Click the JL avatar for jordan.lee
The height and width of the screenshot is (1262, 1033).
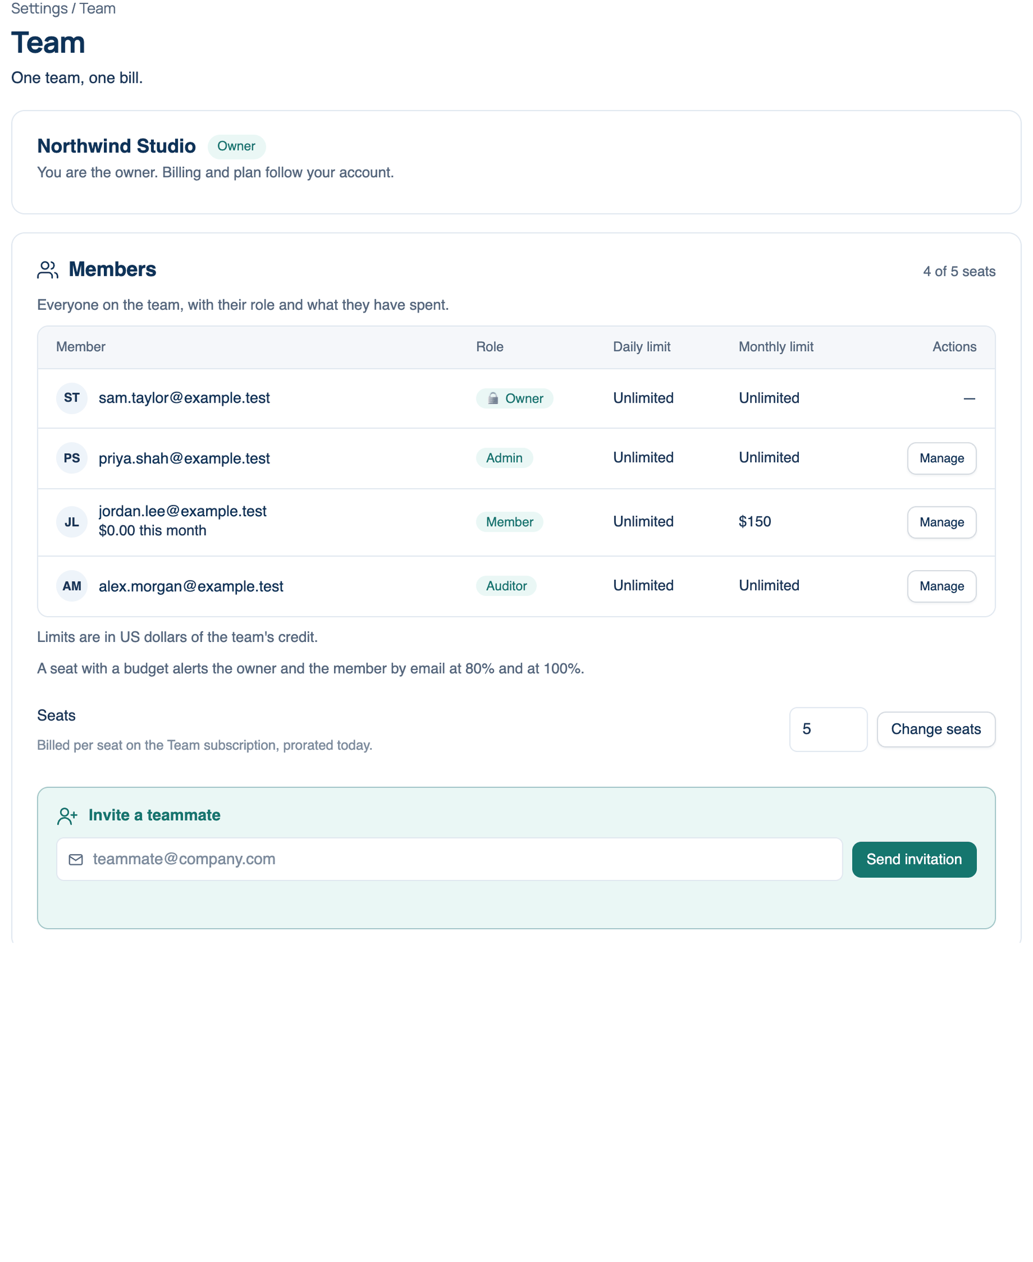pos(72,521)
